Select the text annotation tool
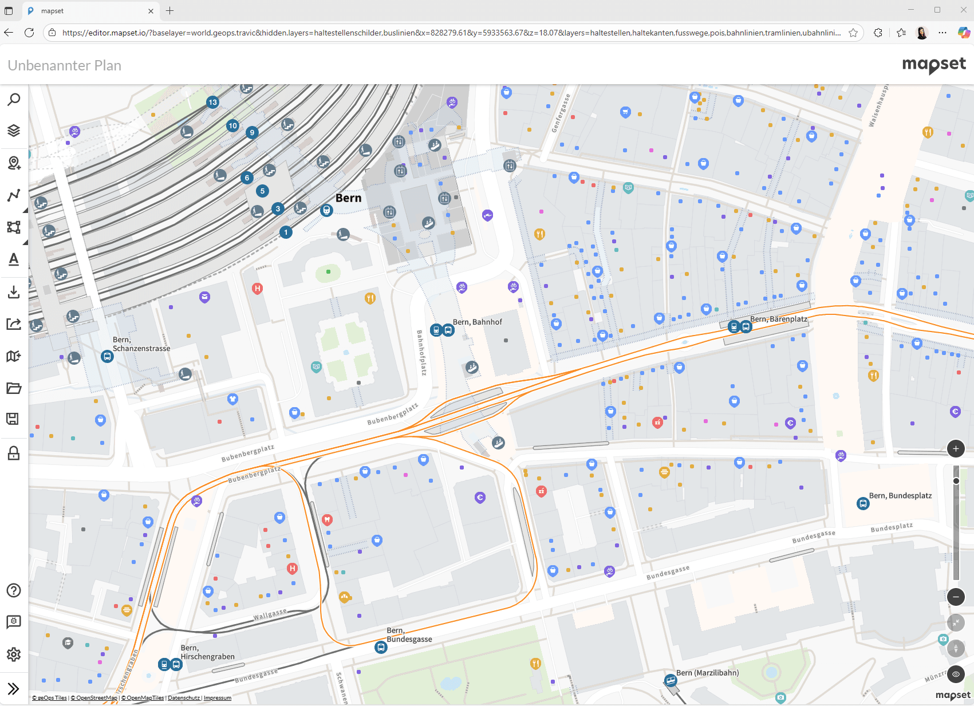Viewport: 974px width, 706px height. pos(14,259)
